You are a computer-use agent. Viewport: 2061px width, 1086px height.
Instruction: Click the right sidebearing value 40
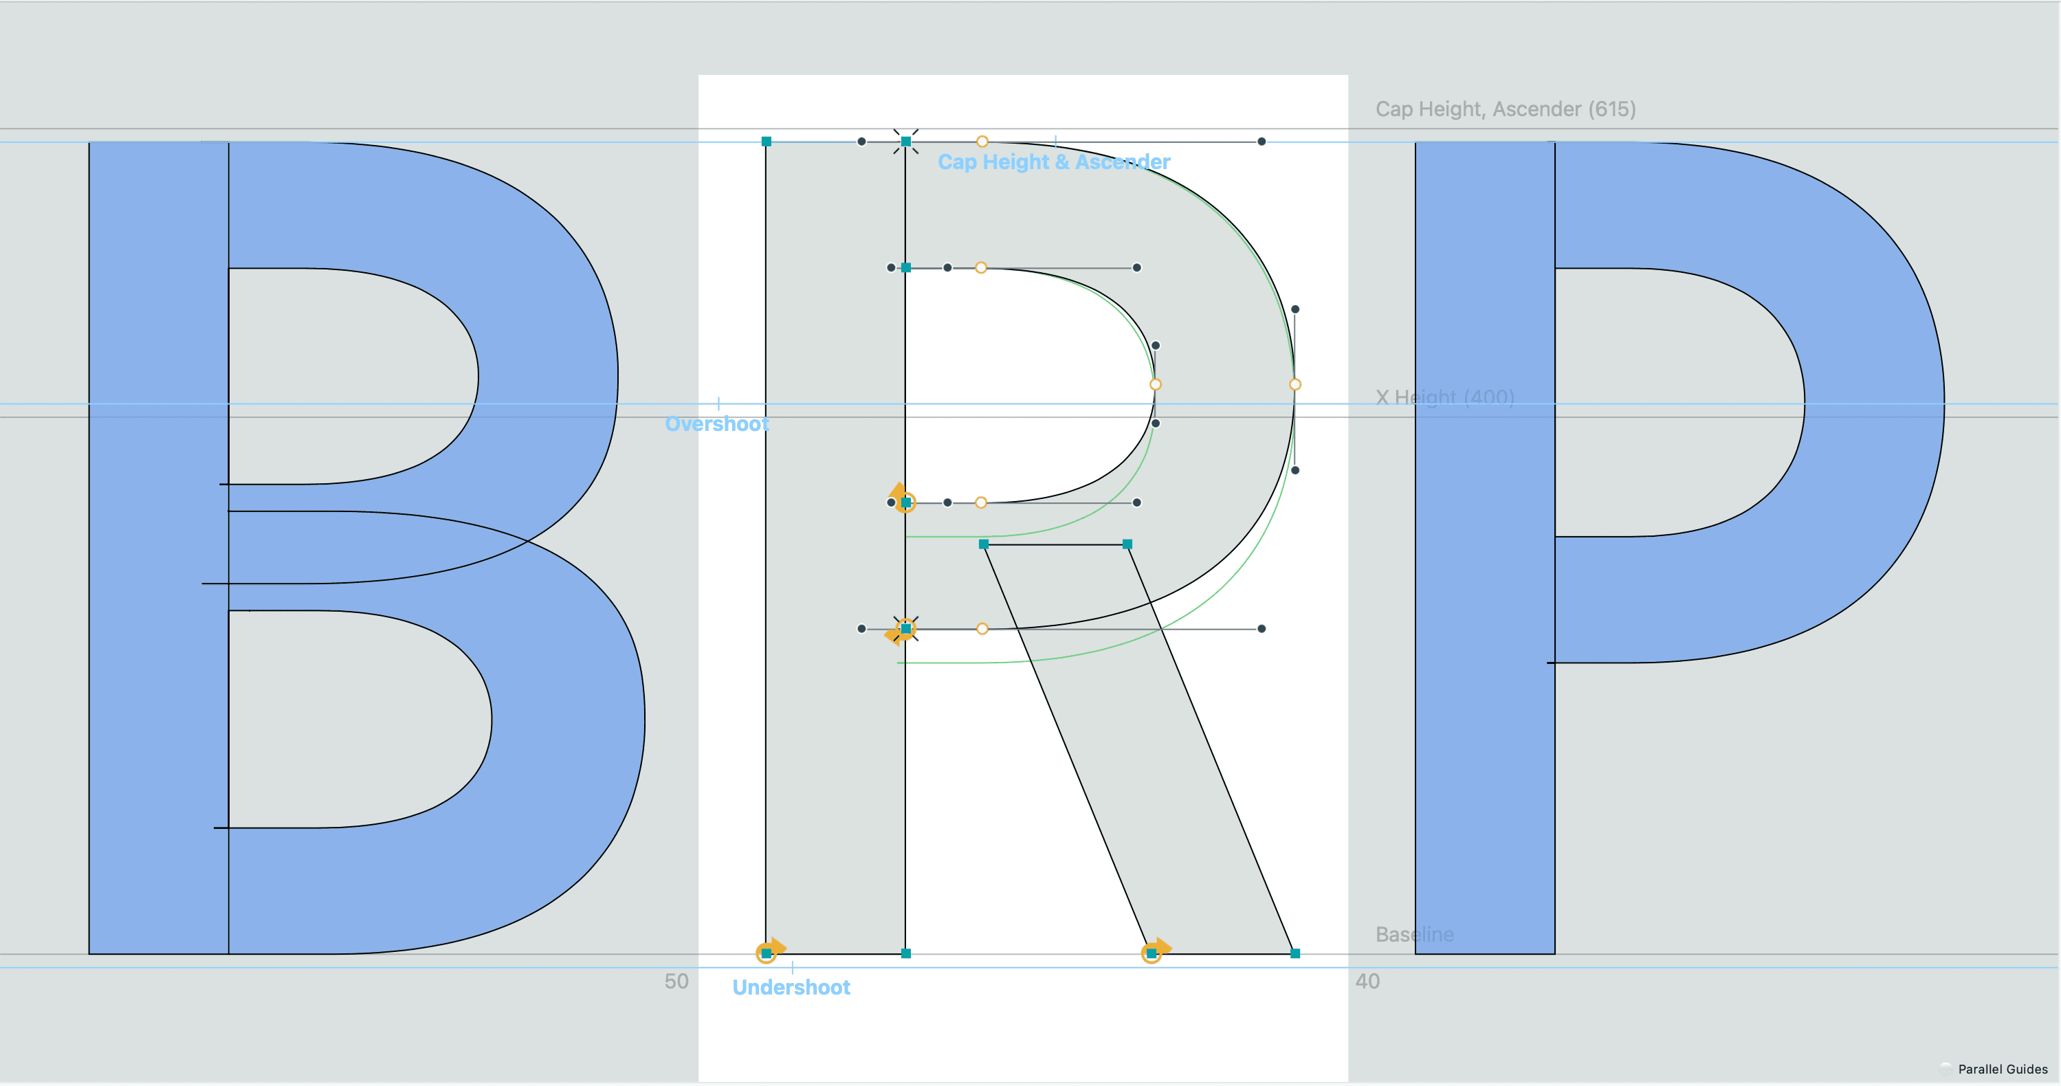point(1367,982)
